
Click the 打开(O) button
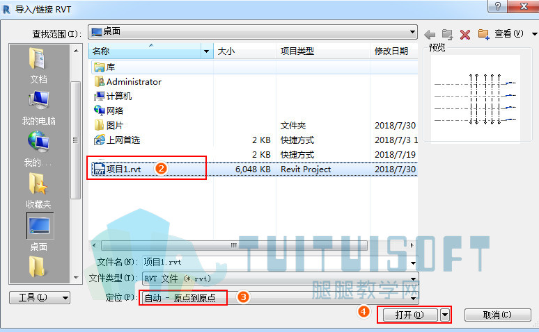409,315
